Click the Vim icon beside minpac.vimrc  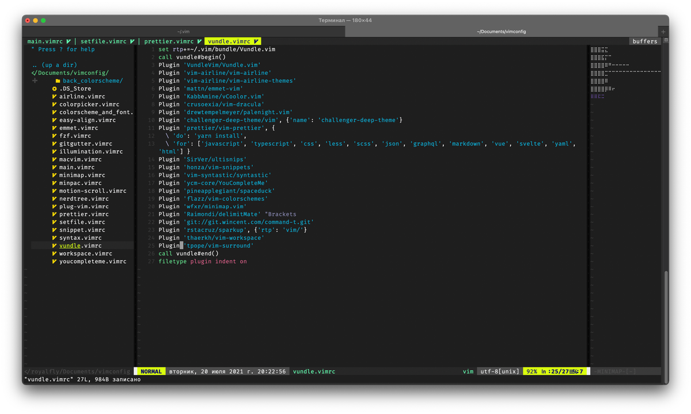[55, 183]
